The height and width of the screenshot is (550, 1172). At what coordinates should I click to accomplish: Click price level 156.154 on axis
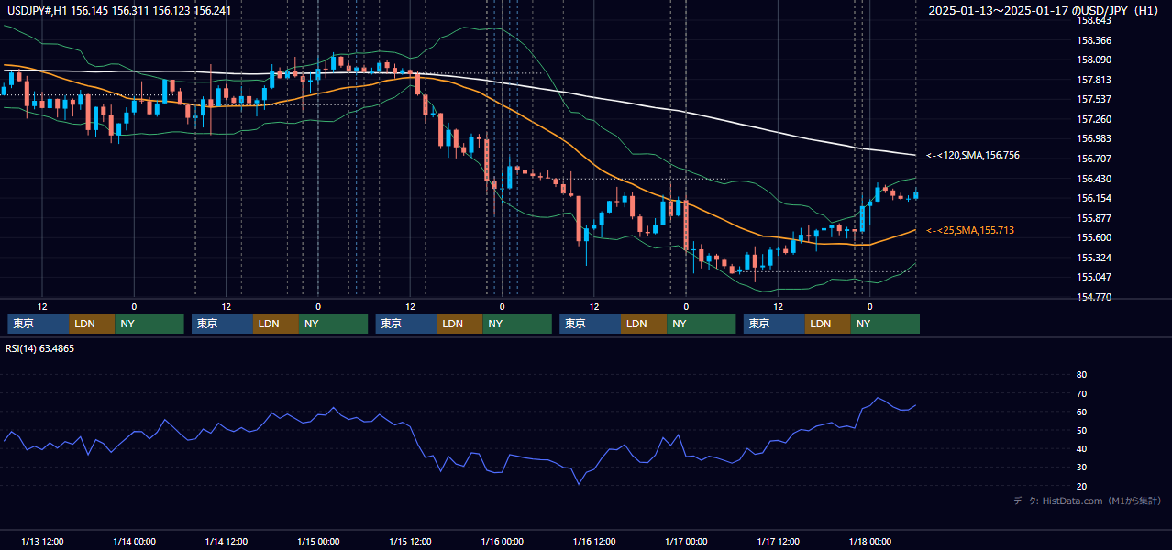[x=1093, y=198]
